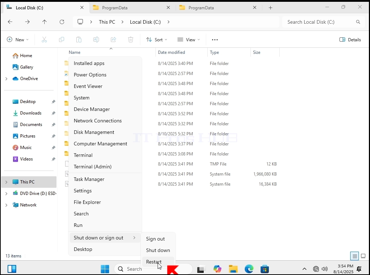Switch to large icons view button
Screen dimensions: 370x275
pyautogui.click(x=363, y=256)
